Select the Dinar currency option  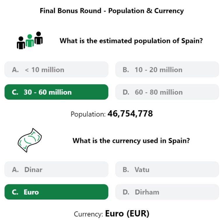[56, 169]
